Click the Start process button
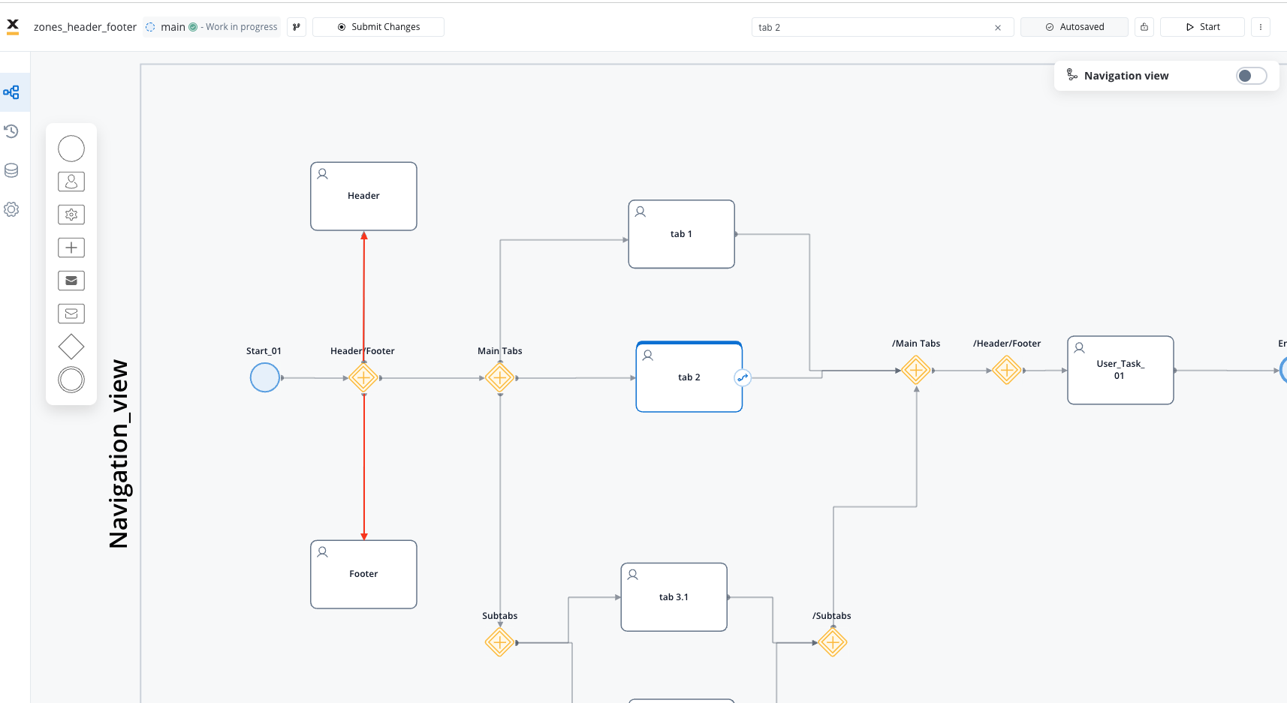1287x703 pixels. 1202,27
